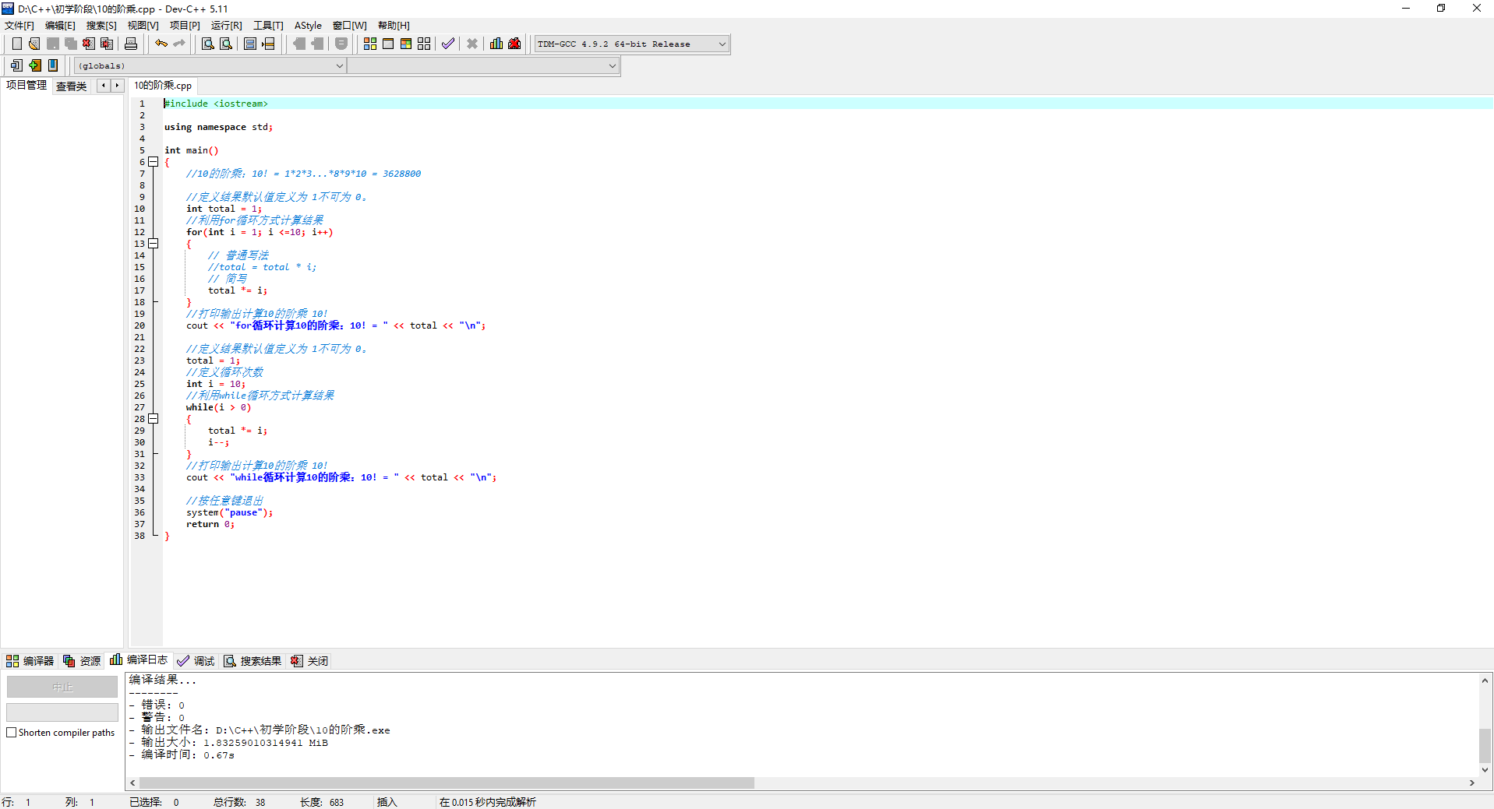Viewport: 1494px width, 809px height.
Task: Click right arrow of project panel tabs
Action: pyautogui.click(x=117, y=86)
